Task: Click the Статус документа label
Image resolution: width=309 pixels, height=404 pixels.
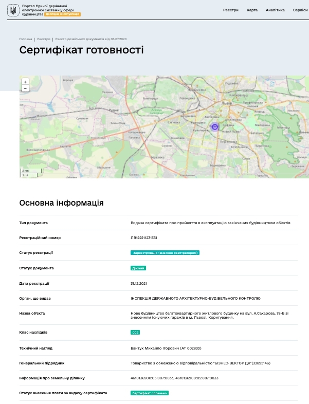Action: 37,268
